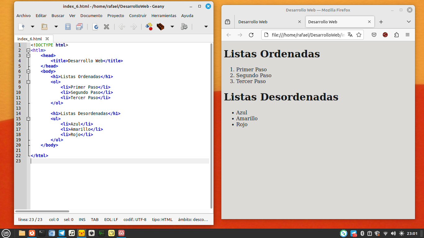Click the volume speaker tray icon
The image size is (424, 238).
tap(393, 233)
